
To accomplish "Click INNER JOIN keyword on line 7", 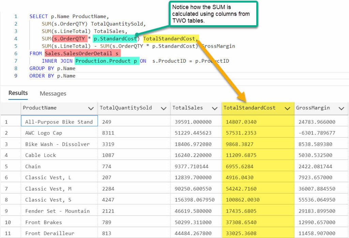I will click(57, 61).
